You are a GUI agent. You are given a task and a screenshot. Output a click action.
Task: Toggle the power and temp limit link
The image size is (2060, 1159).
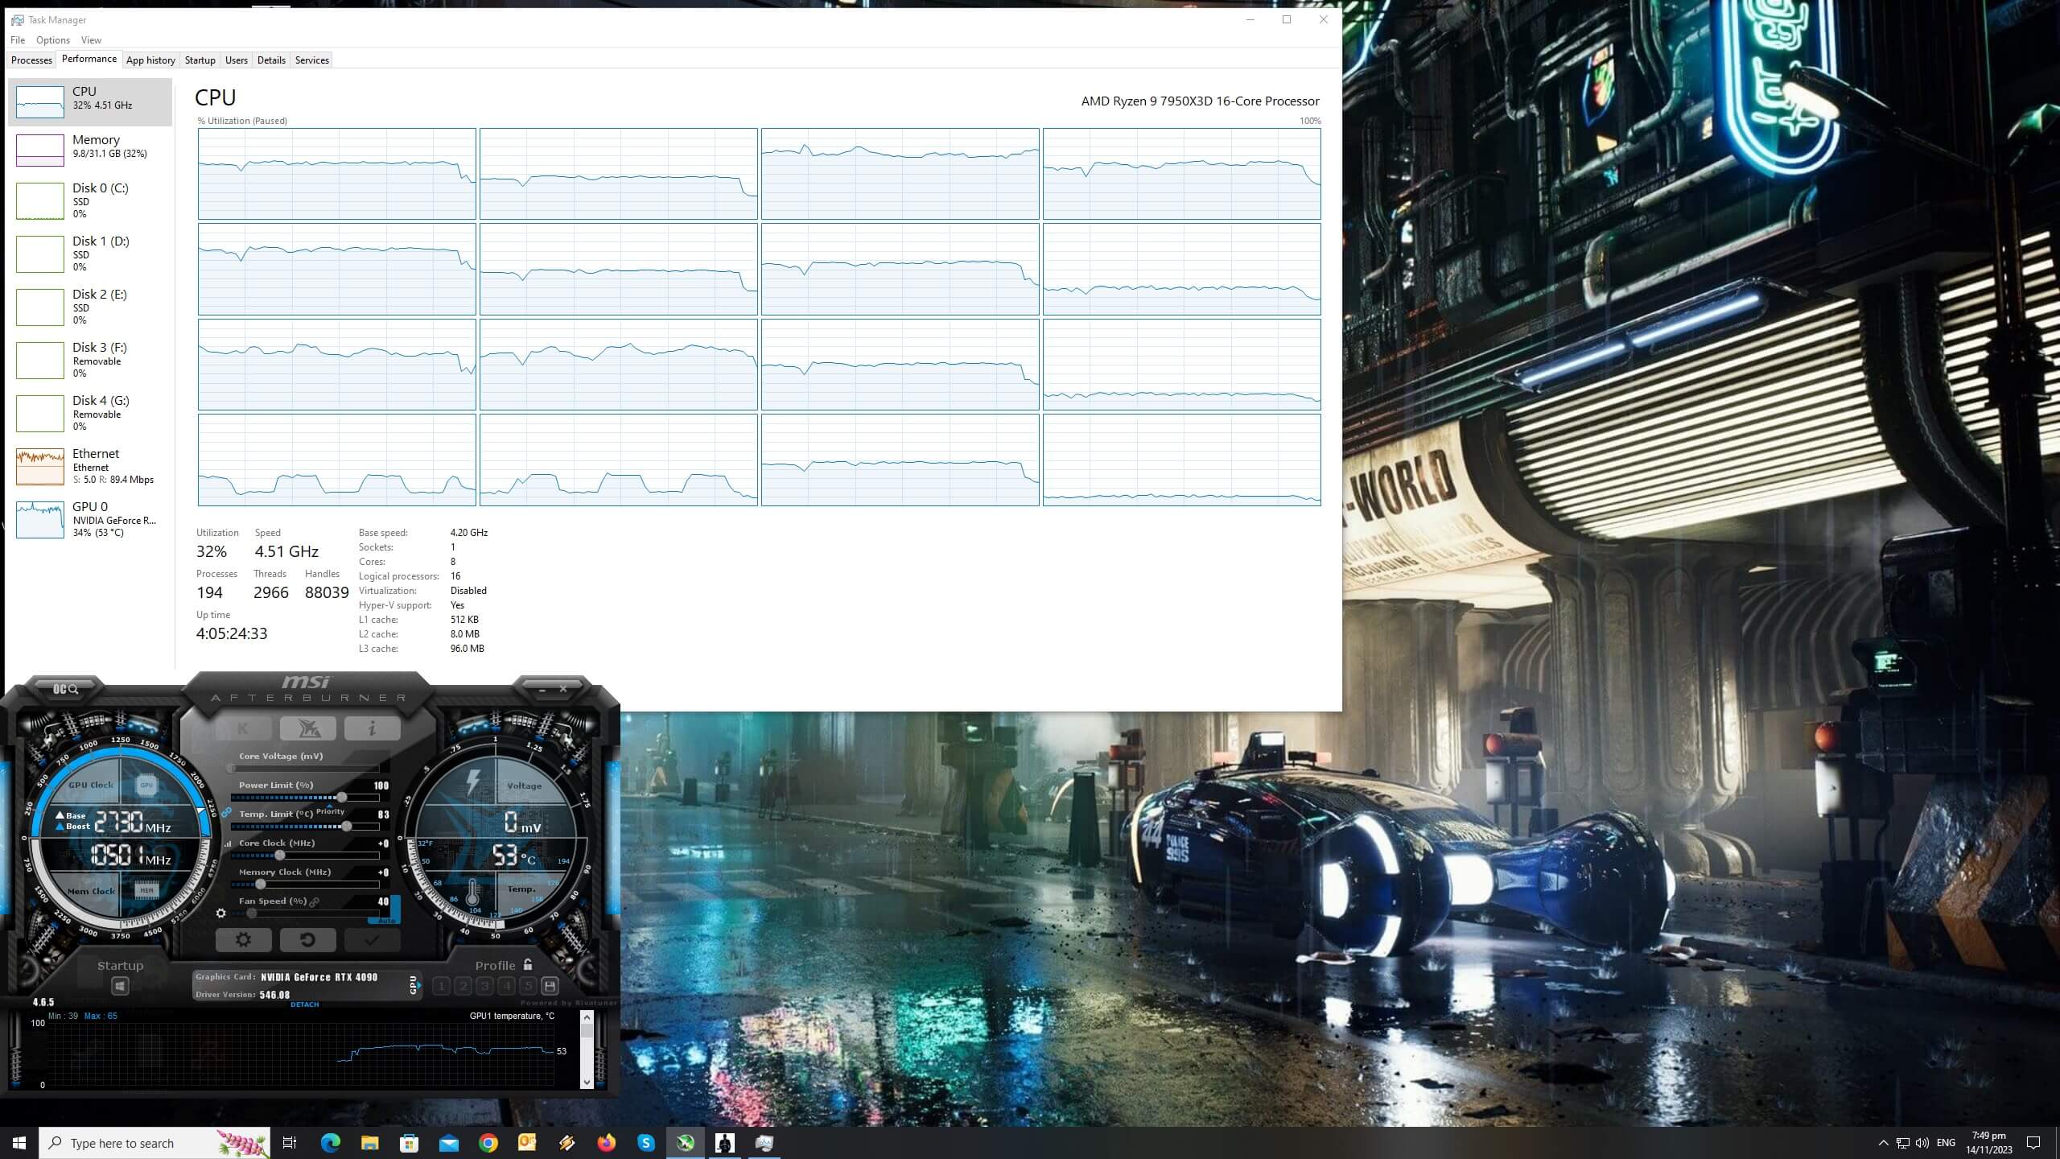[227, 813]
